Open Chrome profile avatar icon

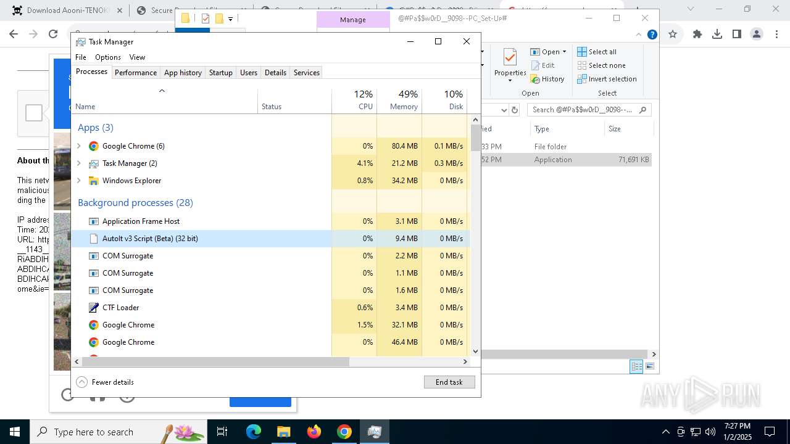click(757, 35)
